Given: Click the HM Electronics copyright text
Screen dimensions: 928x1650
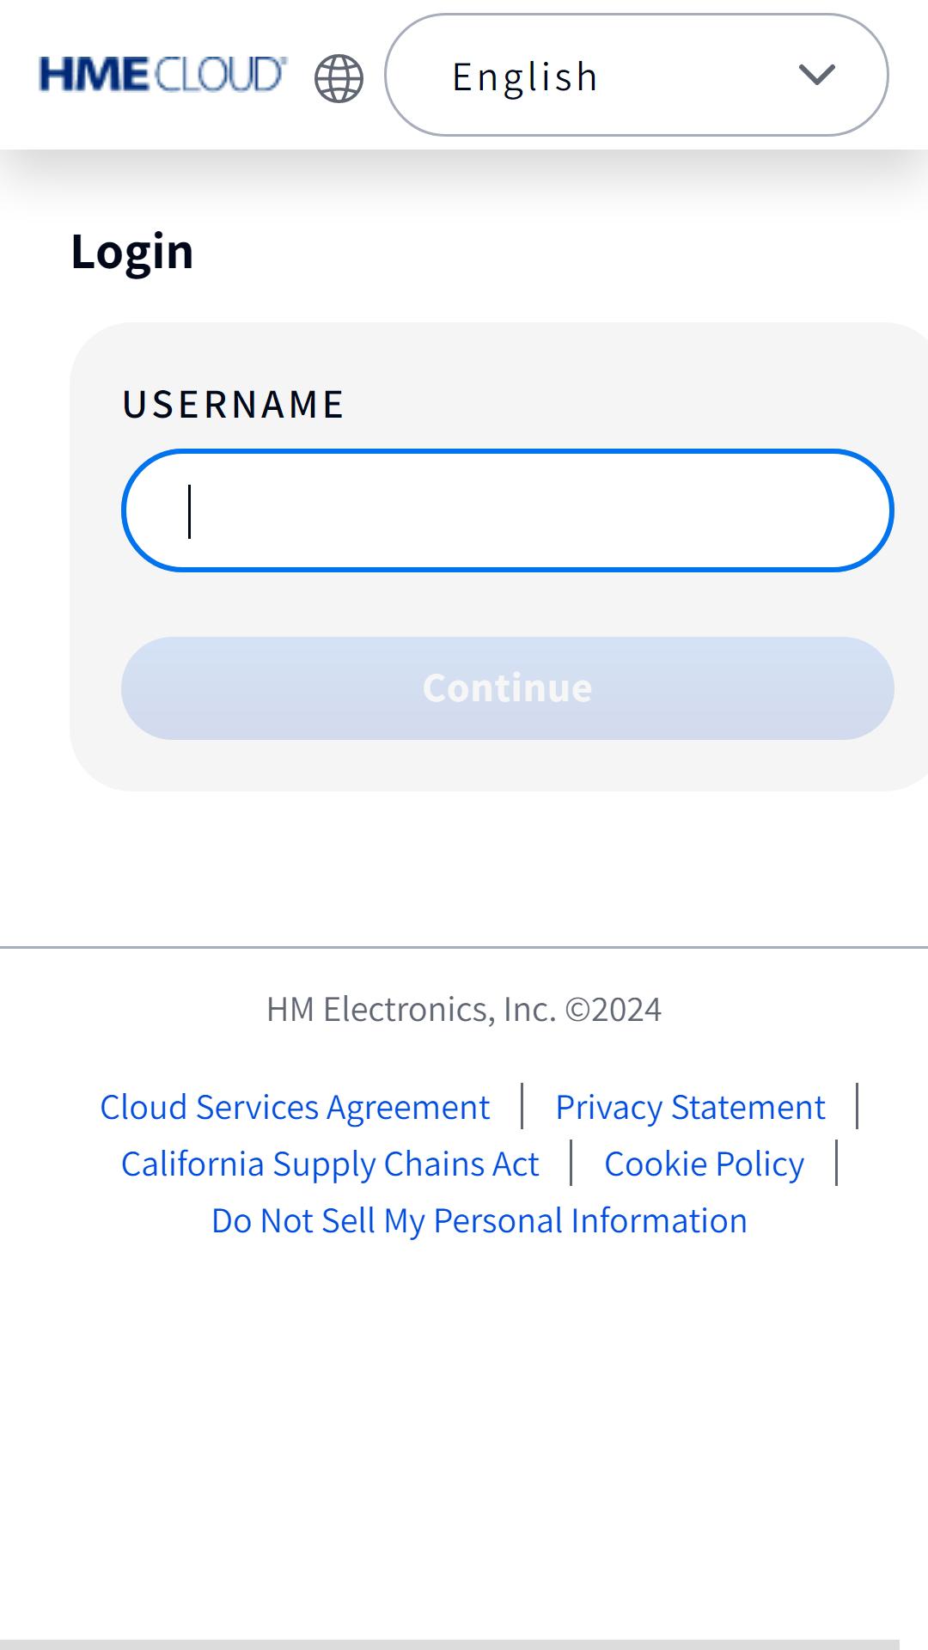Looking at the screenshot, I should [x=464, y=1009].
